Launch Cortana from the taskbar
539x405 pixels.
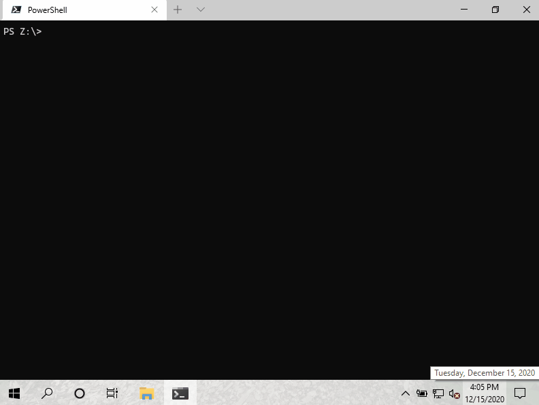pyautogui.click(x=80, y=393)
